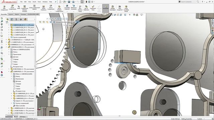Screen dimensions: 214x120
Task: Open the ConfigurationManager tab icon
Action: 16,19
